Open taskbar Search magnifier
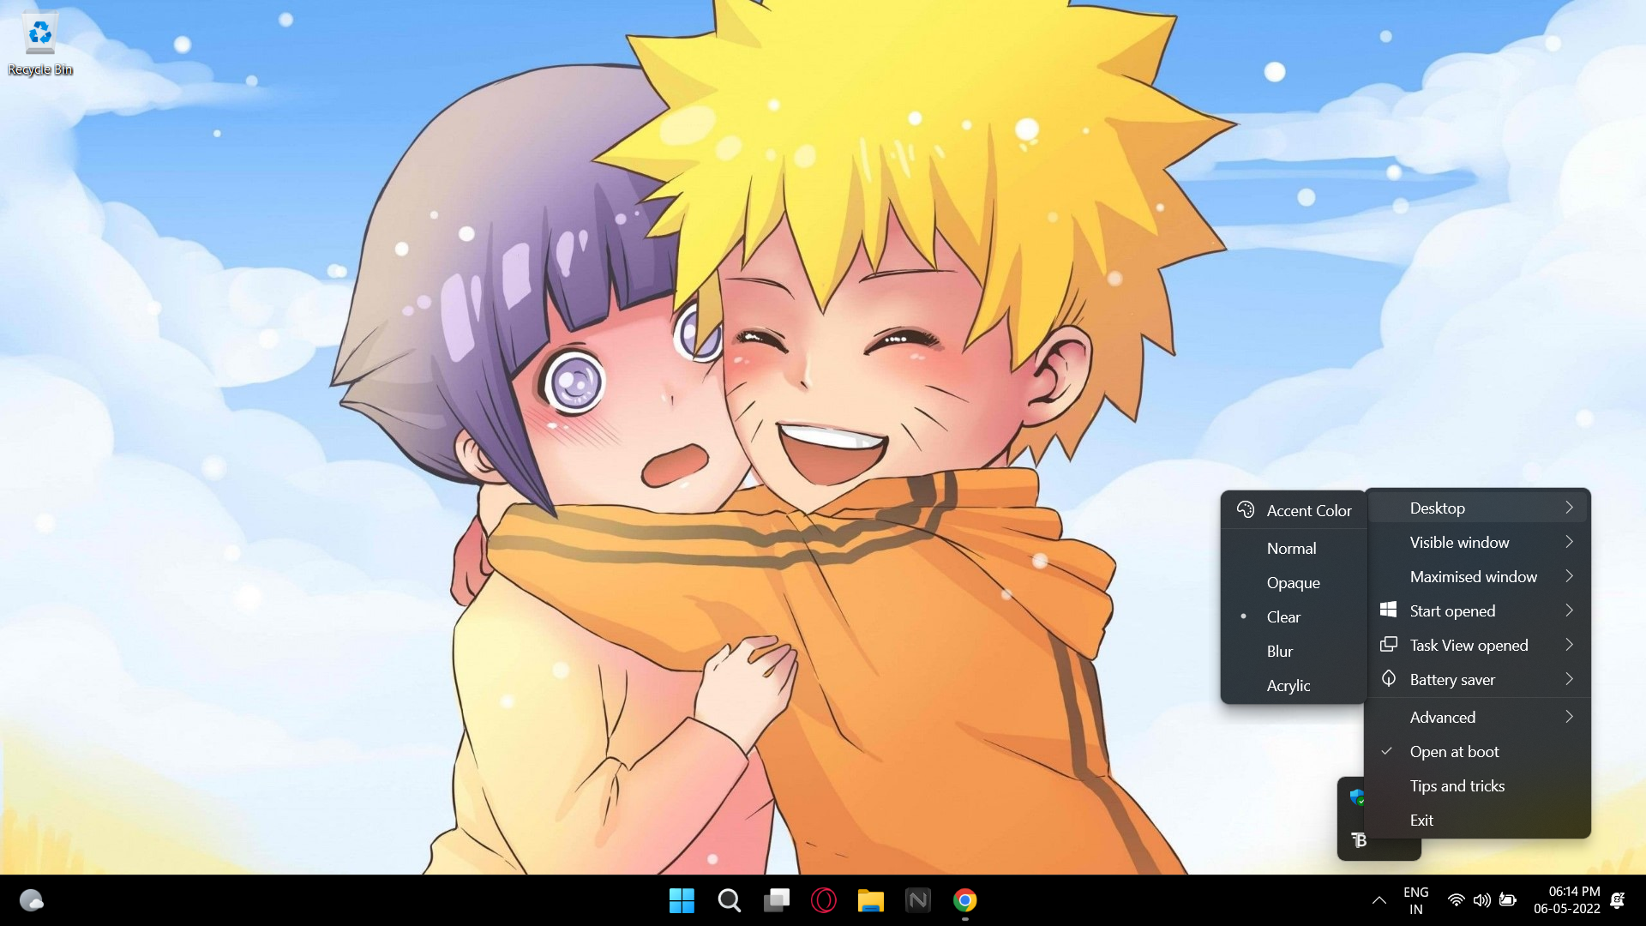 [729, 900]
